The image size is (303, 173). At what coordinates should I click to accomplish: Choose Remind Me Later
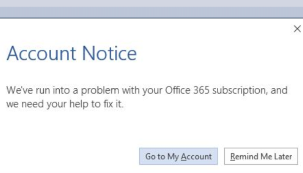coord(261,156)
